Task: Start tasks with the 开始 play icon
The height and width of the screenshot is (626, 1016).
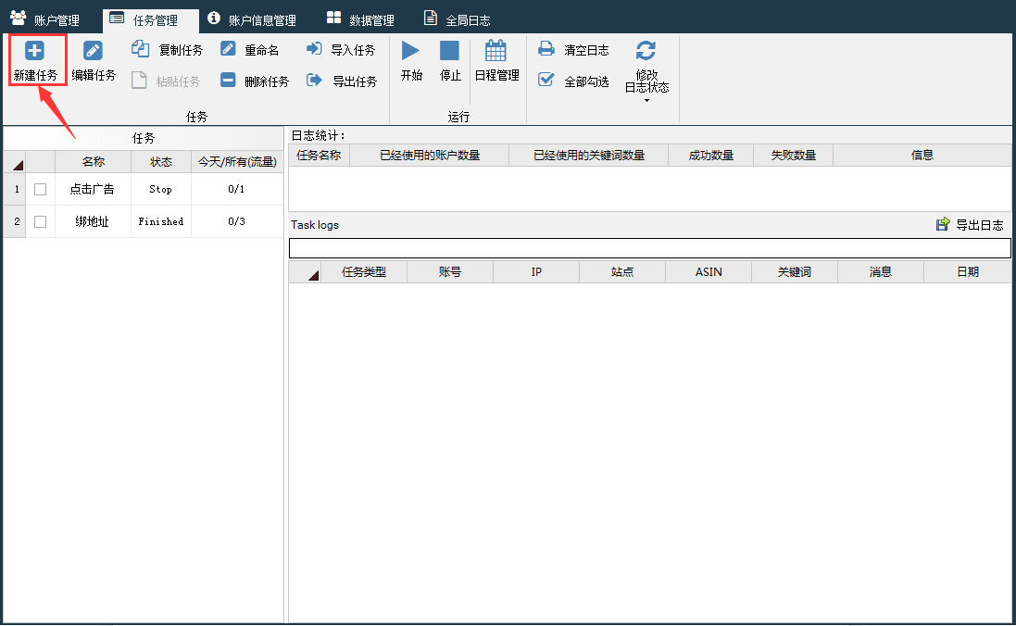Action: pos(410,51)
